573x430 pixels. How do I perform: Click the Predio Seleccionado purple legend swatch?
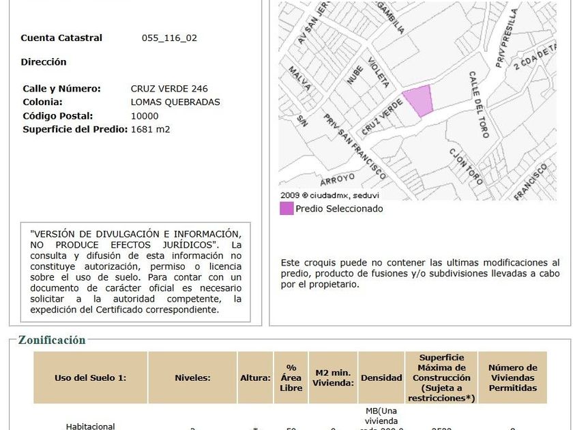point(286,208)
